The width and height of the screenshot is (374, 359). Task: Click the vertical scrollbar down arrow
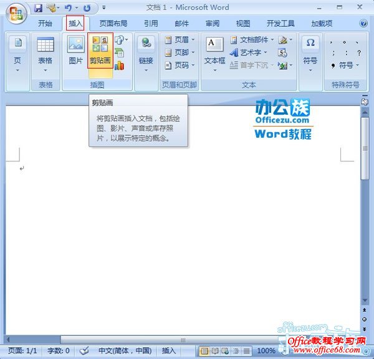click(365, 300)
